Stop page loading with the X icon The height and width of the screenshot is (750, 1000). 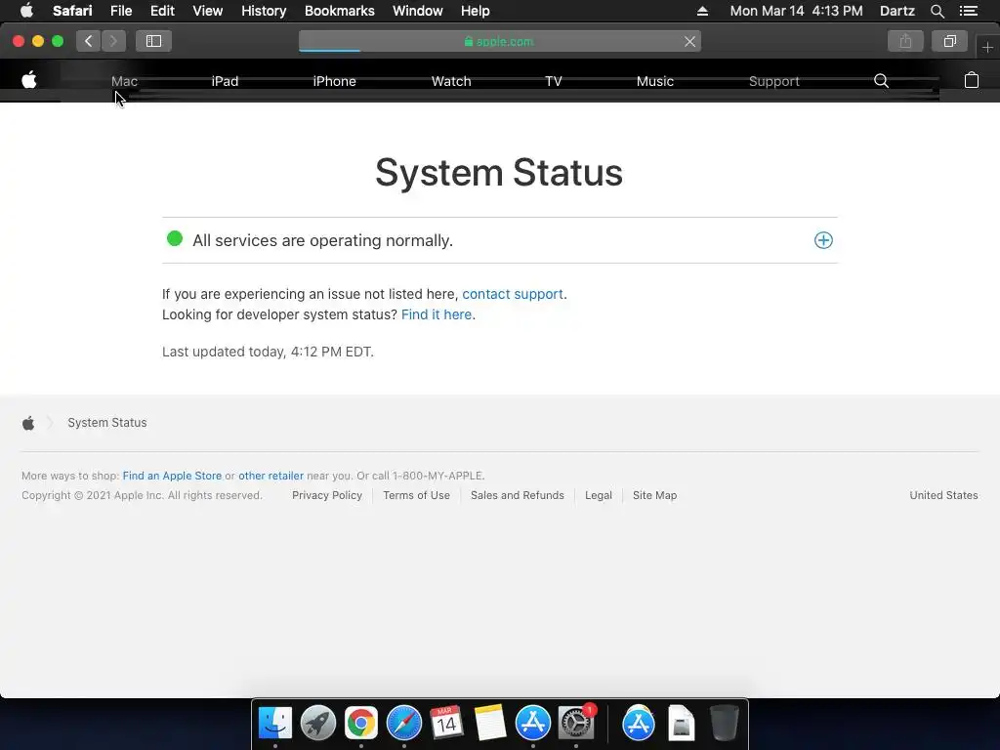[x=689, y=41]
